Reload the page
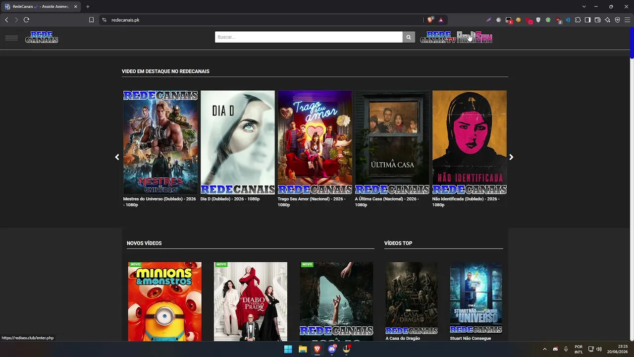Viewport: 634px width, 357px height. point(26,20)
